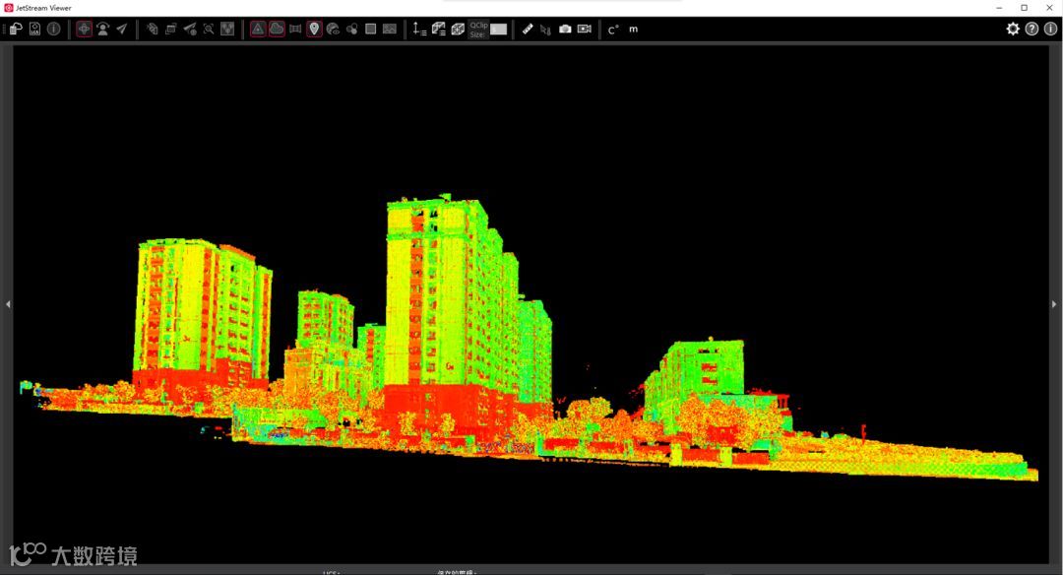Open the settings gear
This screenshot has width=1063, height=575.
[1013, 29]
